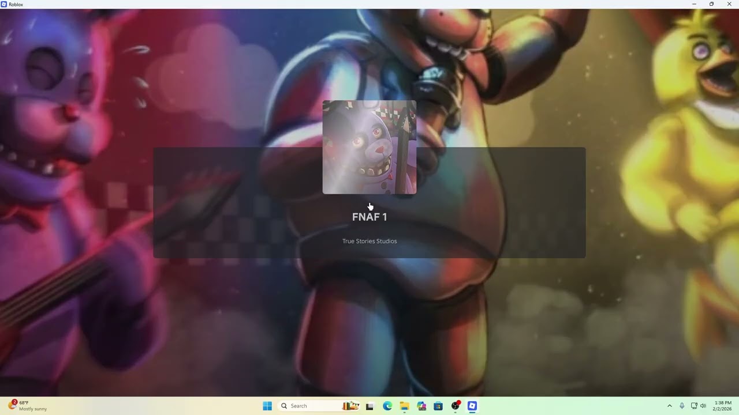Open Microsoft Store from taskbar

click(x=438, y=406)
